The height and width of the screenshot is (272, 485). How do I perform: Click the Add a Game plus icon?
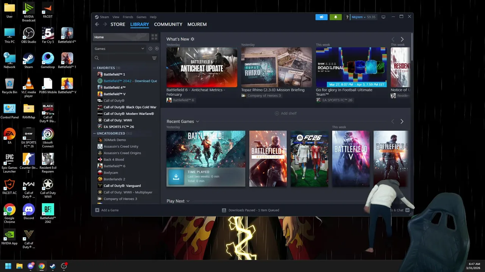(x=97, y=210)
